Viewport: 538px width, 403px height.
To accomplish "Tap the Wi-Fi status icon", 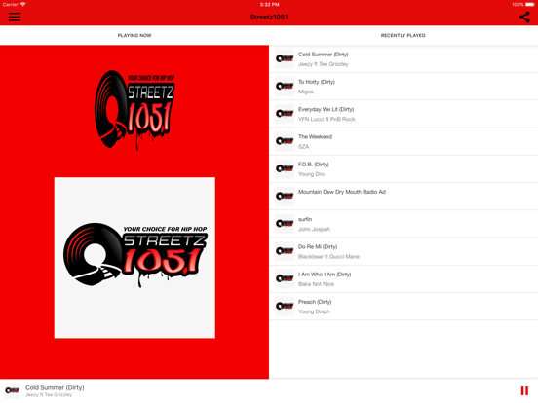I will (x=23, y=4).
